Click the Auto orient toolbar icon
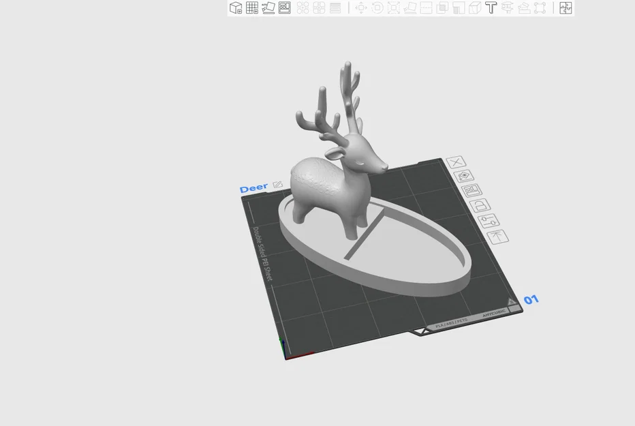Image resolution: width=635 pixels, height=426 pixels. 268,7
